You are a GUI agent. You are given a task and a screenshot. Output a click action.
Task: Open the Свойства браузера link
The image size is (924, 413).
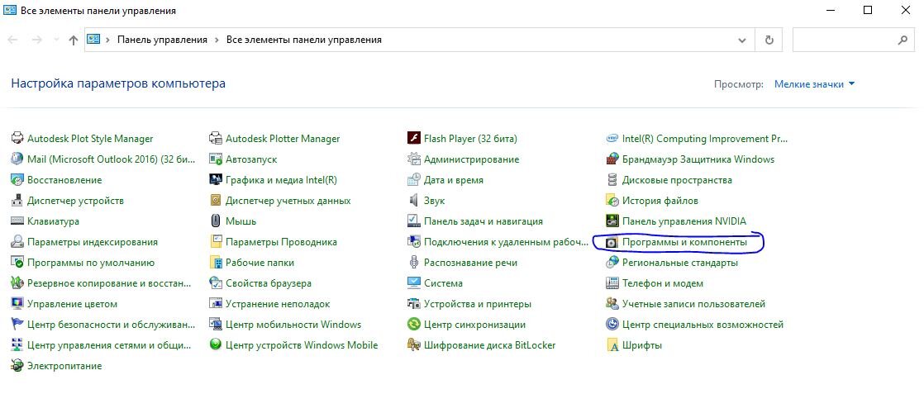pyautogui.click(x=268, y=283)
